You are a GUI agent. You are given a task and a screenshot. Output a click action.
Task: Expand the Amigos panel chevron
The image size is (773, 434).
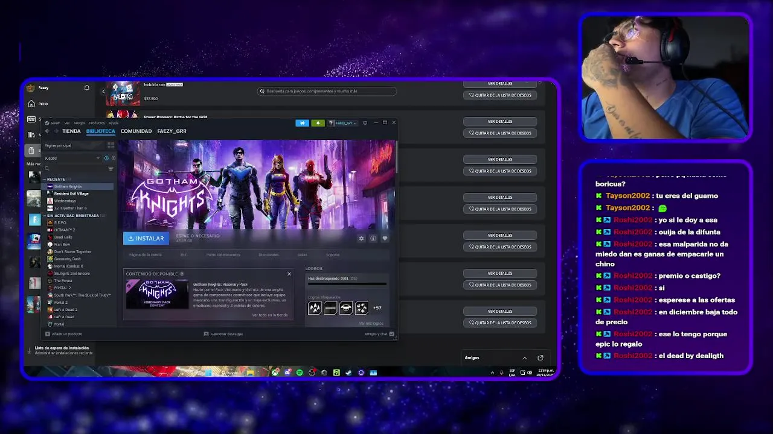point(524,357)
